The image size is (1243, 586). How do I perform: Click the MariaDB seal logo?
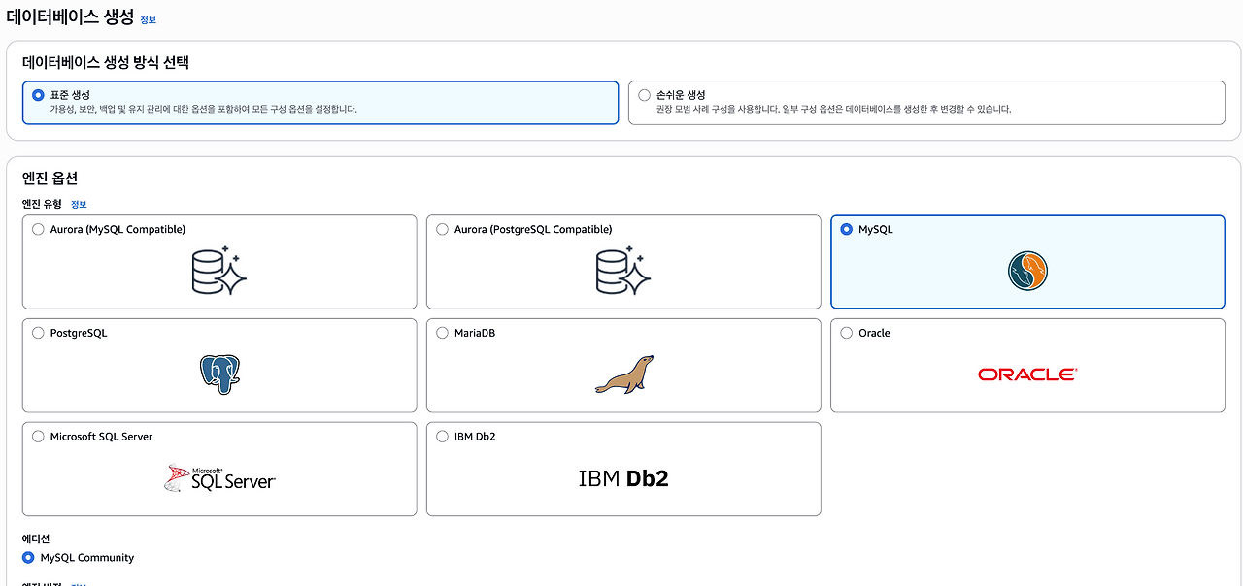[624, 374]
